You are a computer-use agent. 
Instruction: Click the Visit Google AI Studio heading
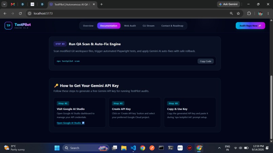coord(70,109)
